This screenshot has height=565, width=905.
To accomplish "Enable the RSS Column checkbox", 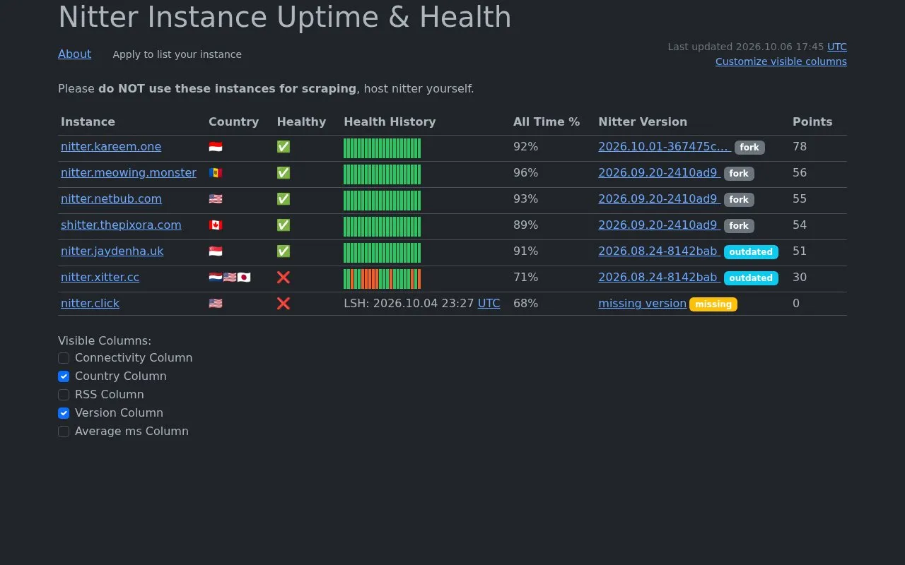I will 64,395.
